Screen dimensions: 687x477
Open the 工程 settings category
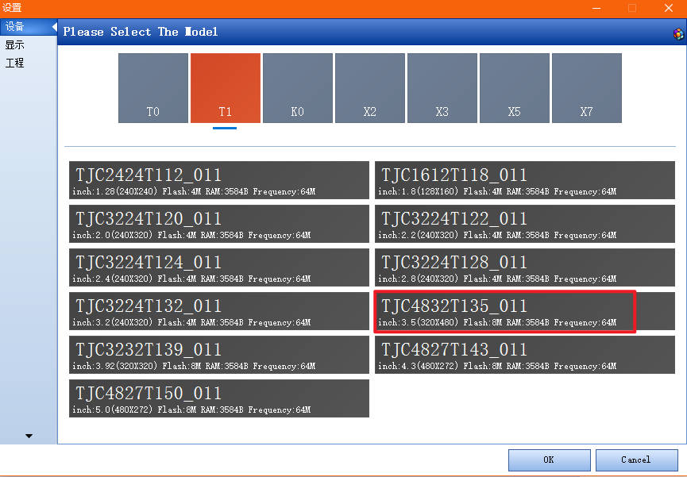click(x=15, y=63)
